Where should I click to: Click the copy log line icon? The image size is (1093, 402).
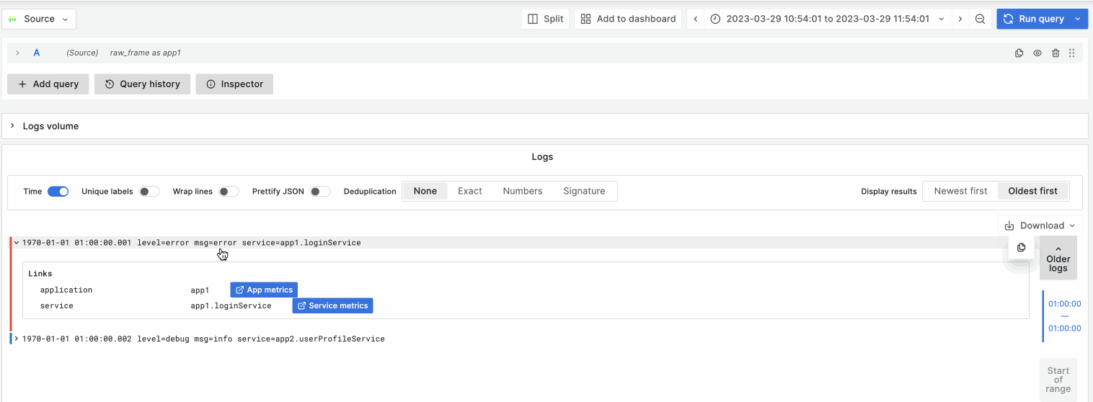pos(1021,248)
